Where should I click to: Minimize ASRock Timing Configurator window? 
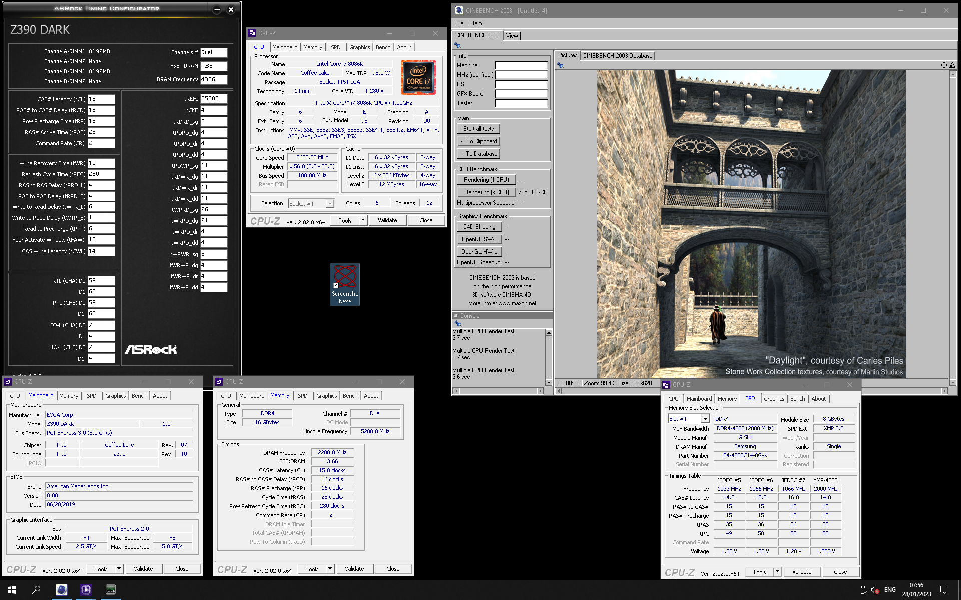tap(217, 9)
